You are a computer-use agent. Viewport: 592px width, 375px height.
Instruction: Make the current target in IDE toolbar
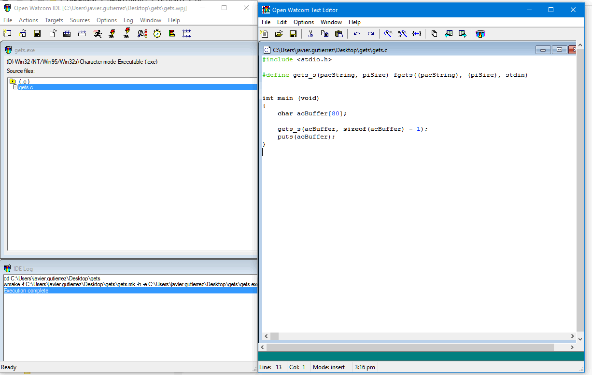(67, 33)
